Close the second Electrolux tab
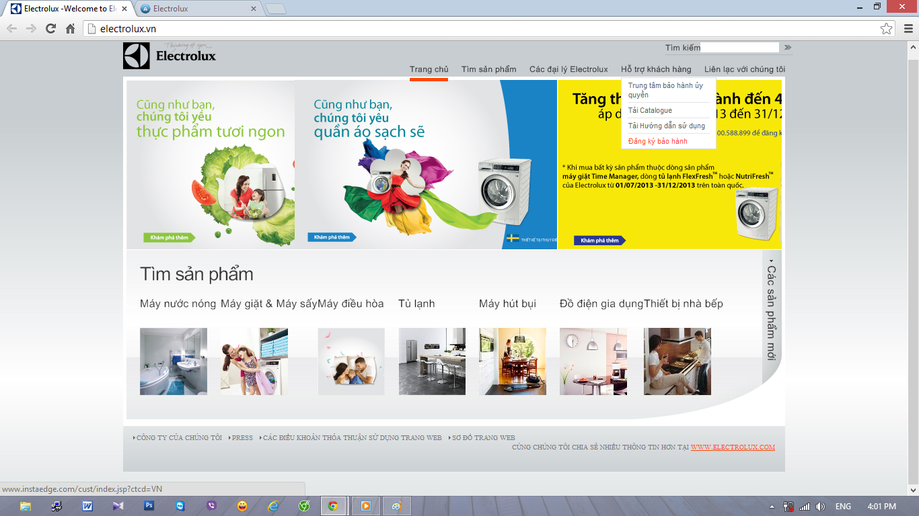 (254, 9)
